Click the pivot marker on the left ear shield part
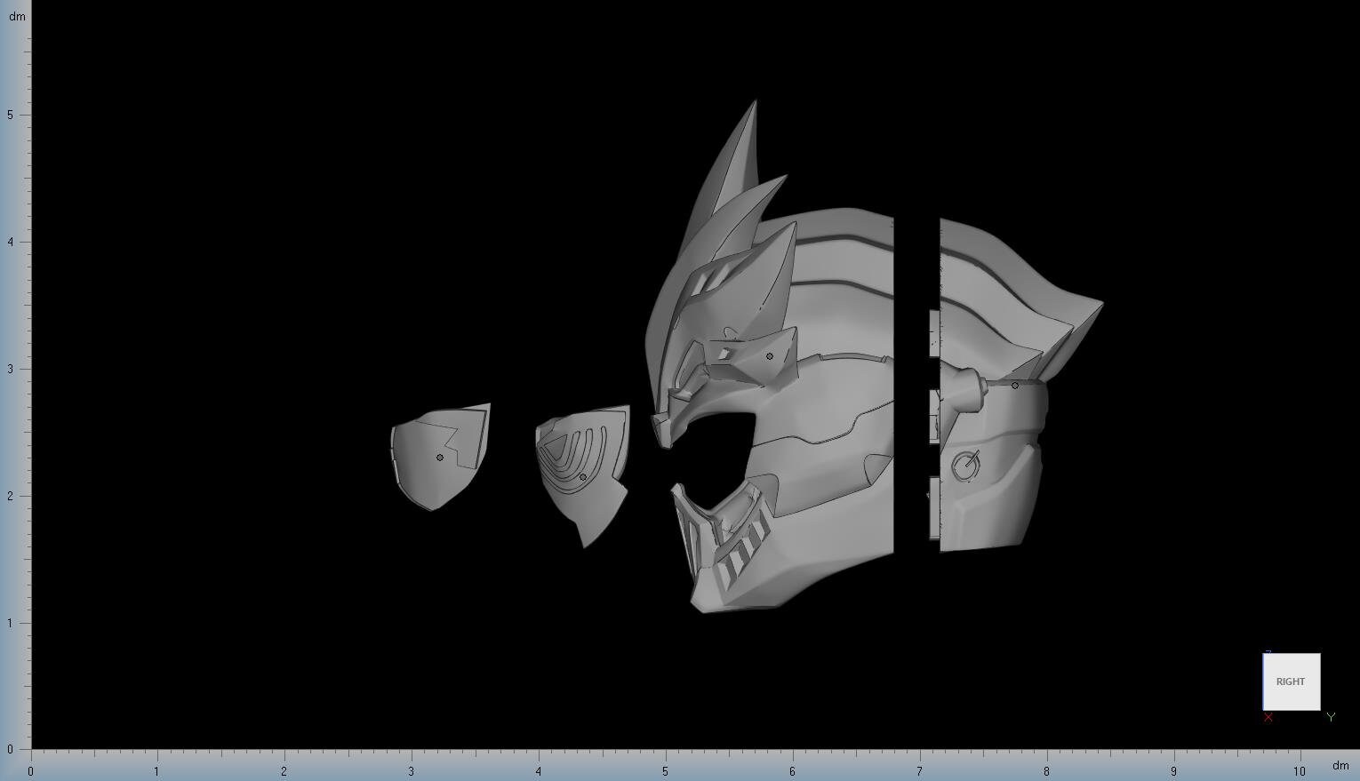 (439, 457)
